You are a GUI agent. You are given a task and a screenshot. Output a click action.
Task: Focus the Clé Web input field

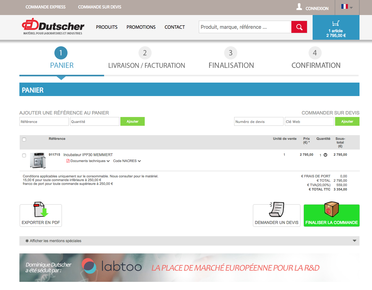(x=309, y=121)
